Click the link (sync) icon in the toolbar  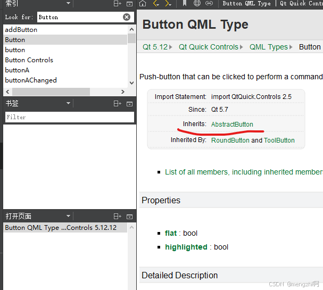(x=209, y=3)
